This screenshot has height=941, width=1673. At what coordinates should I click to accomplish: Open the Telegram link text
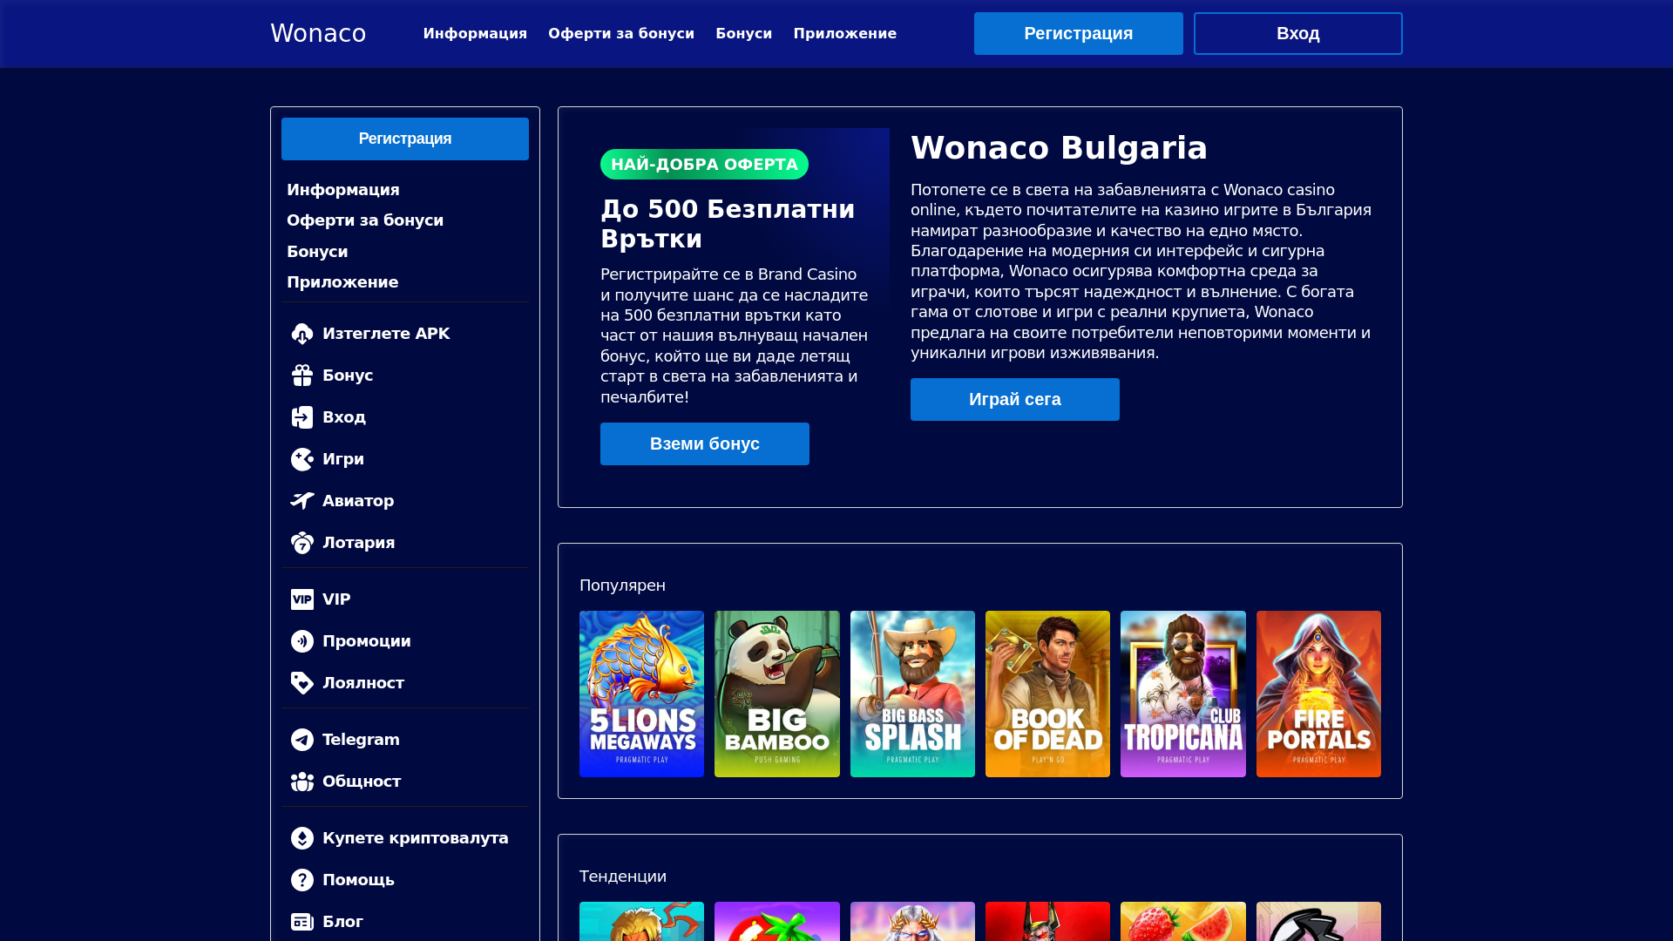click(361, 740)
